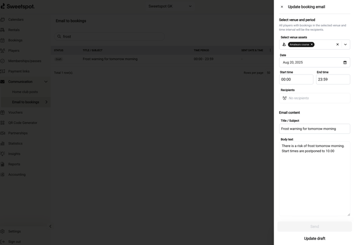The height and width of the screenshot is (245, 354).
Task: Open Partnerships page
Action: [x=18, y=133]
